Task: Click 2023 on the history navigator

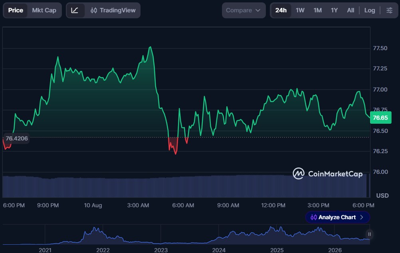Action: tap(161, 250)
